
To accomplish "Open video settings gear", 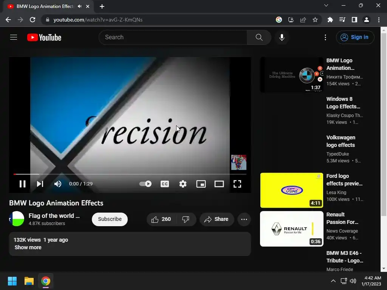I will (x=183, y=184).
